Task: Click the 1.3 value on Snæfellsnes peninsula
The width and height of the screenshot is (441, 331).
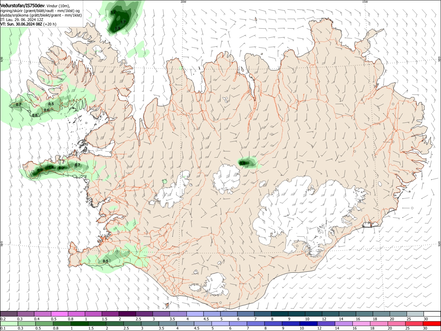Action: tap(40, 170)
